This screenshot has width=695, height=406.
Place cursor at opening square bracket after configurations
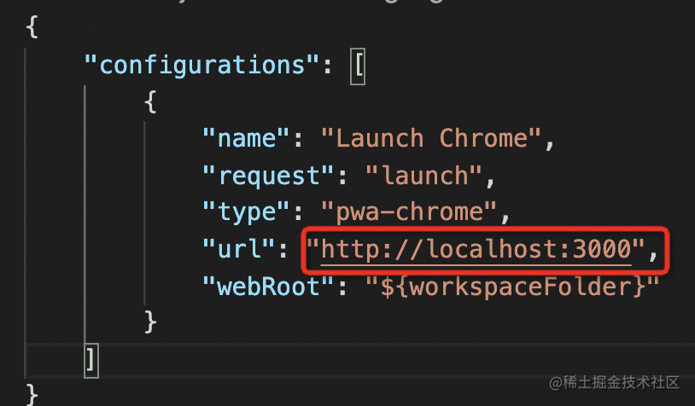tap(358, 67)
